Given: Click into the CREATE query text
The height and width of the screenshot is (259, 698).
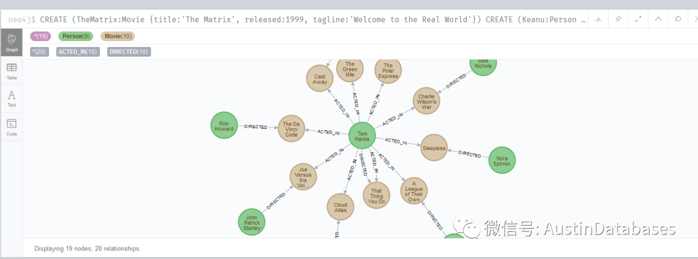Looking at the screenshot, I should pos(313,20).
